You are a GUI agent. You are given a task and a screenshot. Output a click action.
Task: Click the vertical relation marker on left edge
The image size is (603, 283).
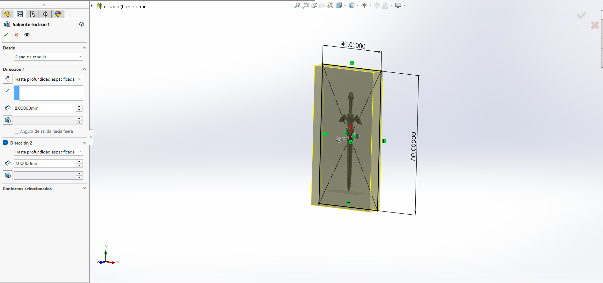click(325, 134)
